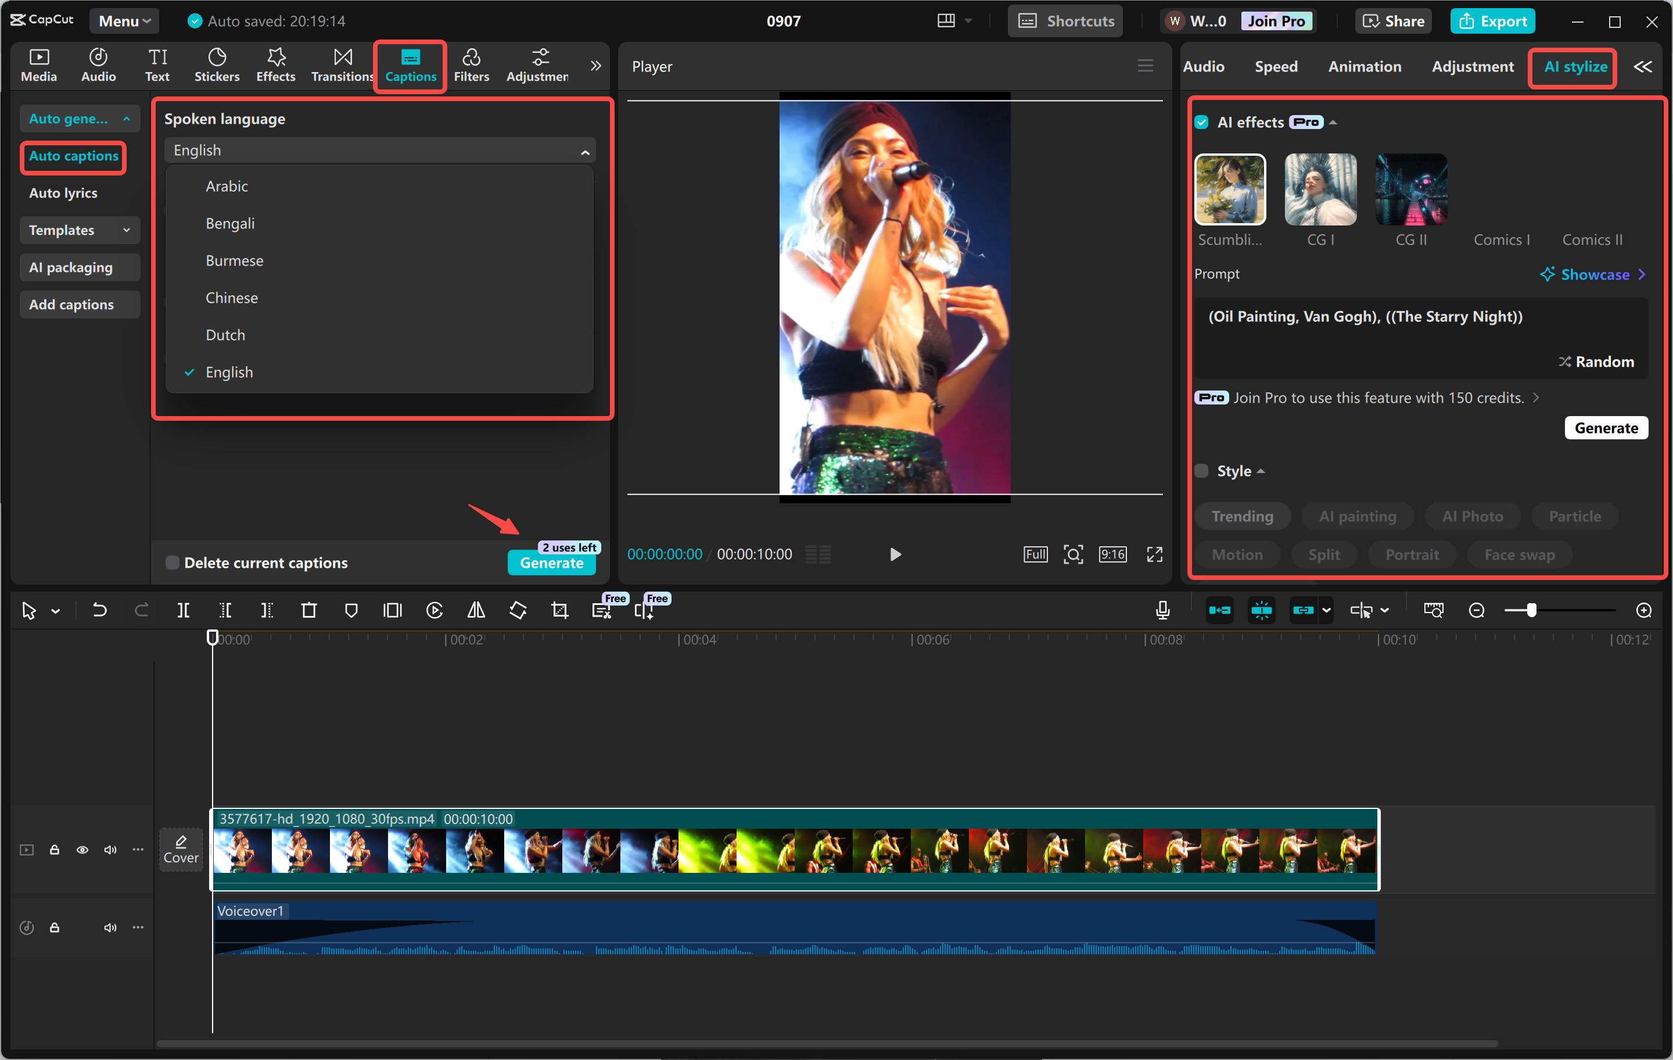Click the Export button

coord(1492,21)
